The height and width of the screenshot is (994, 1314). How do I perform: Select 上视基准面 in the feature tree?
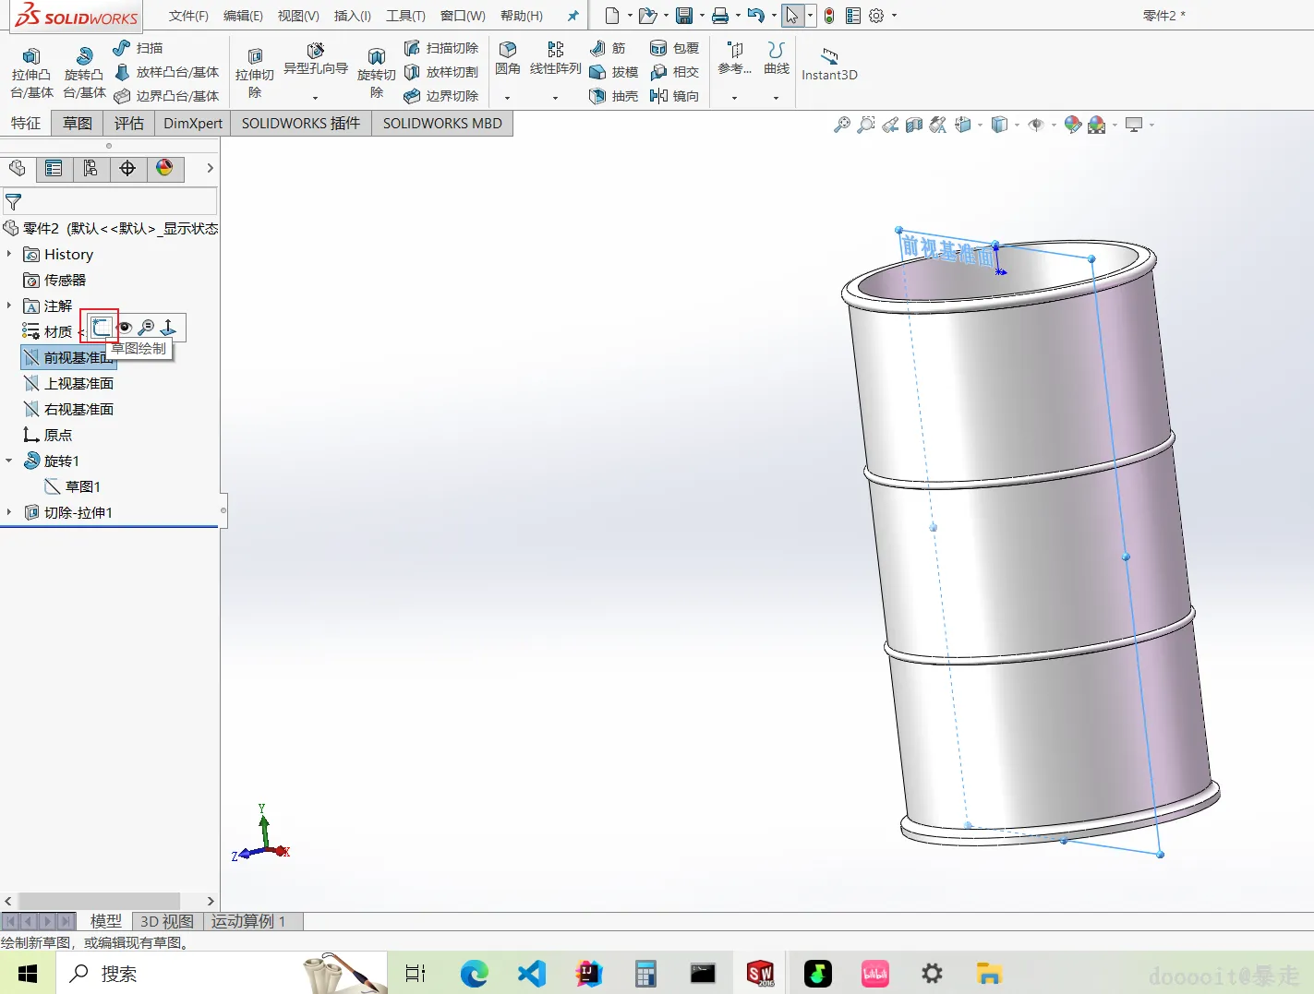(78, 383)
